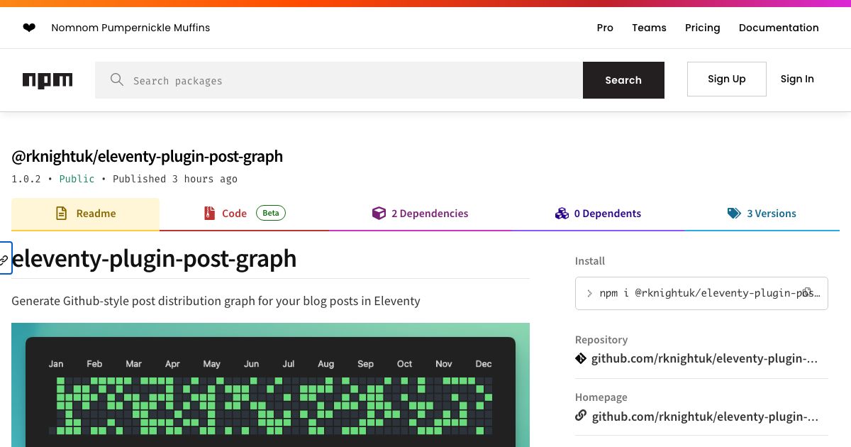Click the Dependents network icon
Screen dimensions: 851x447
coord(562,213)
